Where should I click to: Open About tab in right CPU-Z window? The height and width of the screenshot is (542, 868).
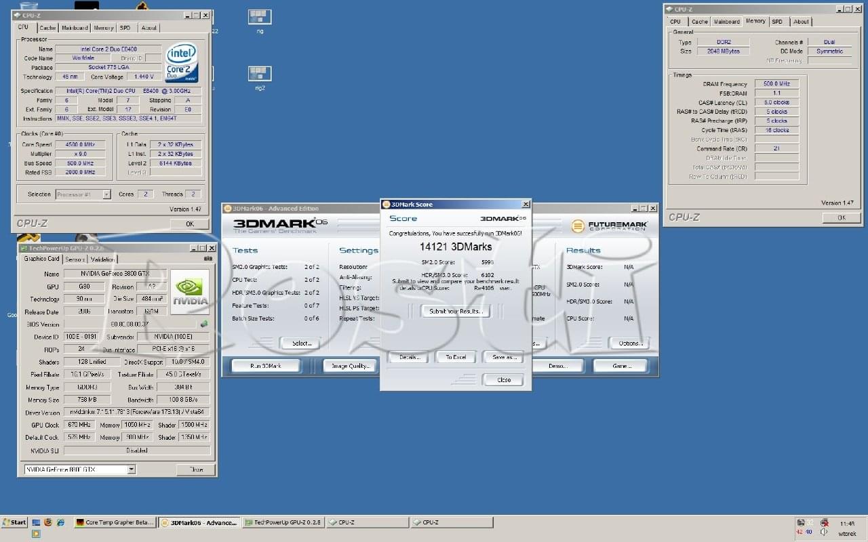pyautogui.click(x=801, y=22)
